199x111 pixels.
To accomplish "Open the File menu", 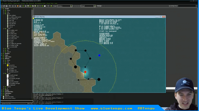I will 2,3.
